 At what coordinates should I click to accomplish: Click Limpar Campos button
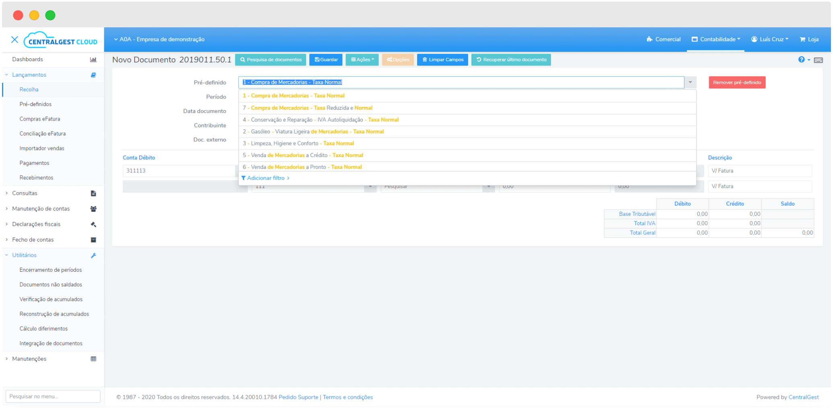[442, 59]
